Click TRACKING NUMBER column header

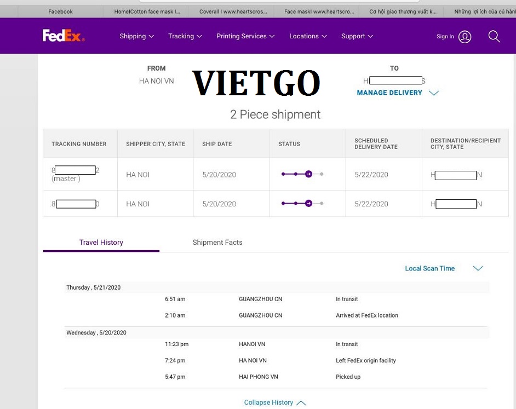tap(79, 144)
